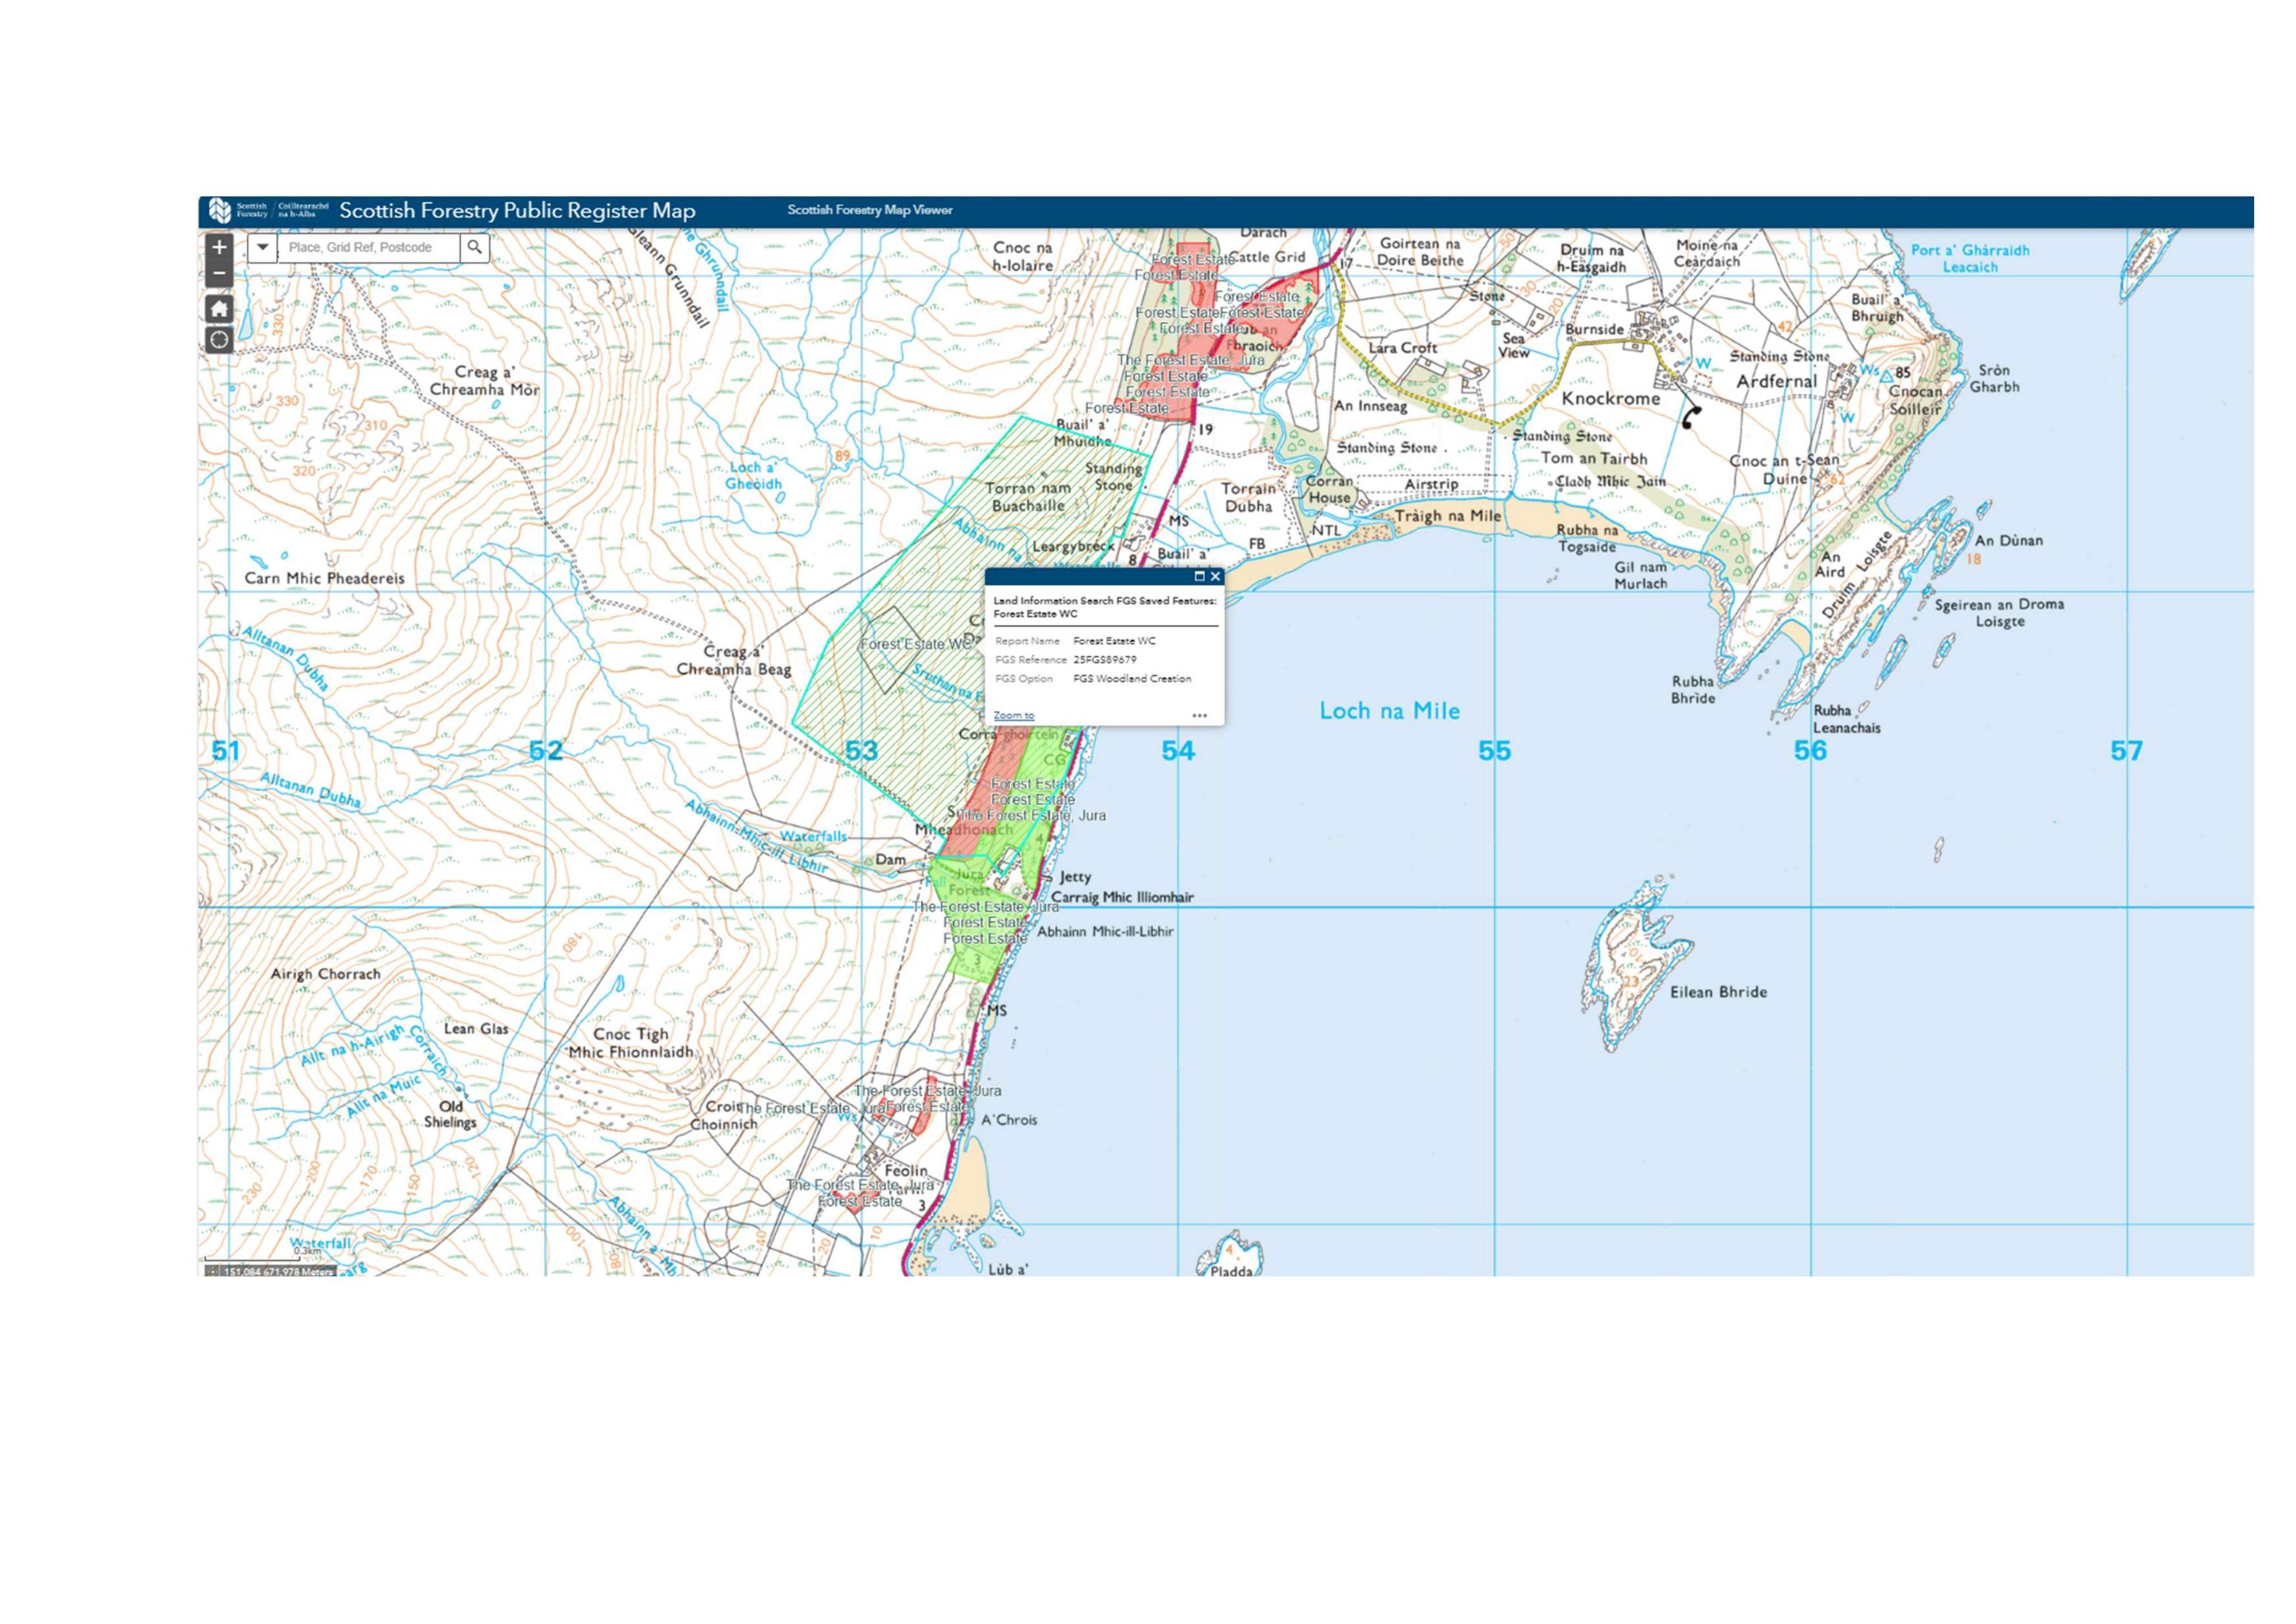Open the search source dropdown arrow
Screen dimensions: 2296x1624
point(262,247)
